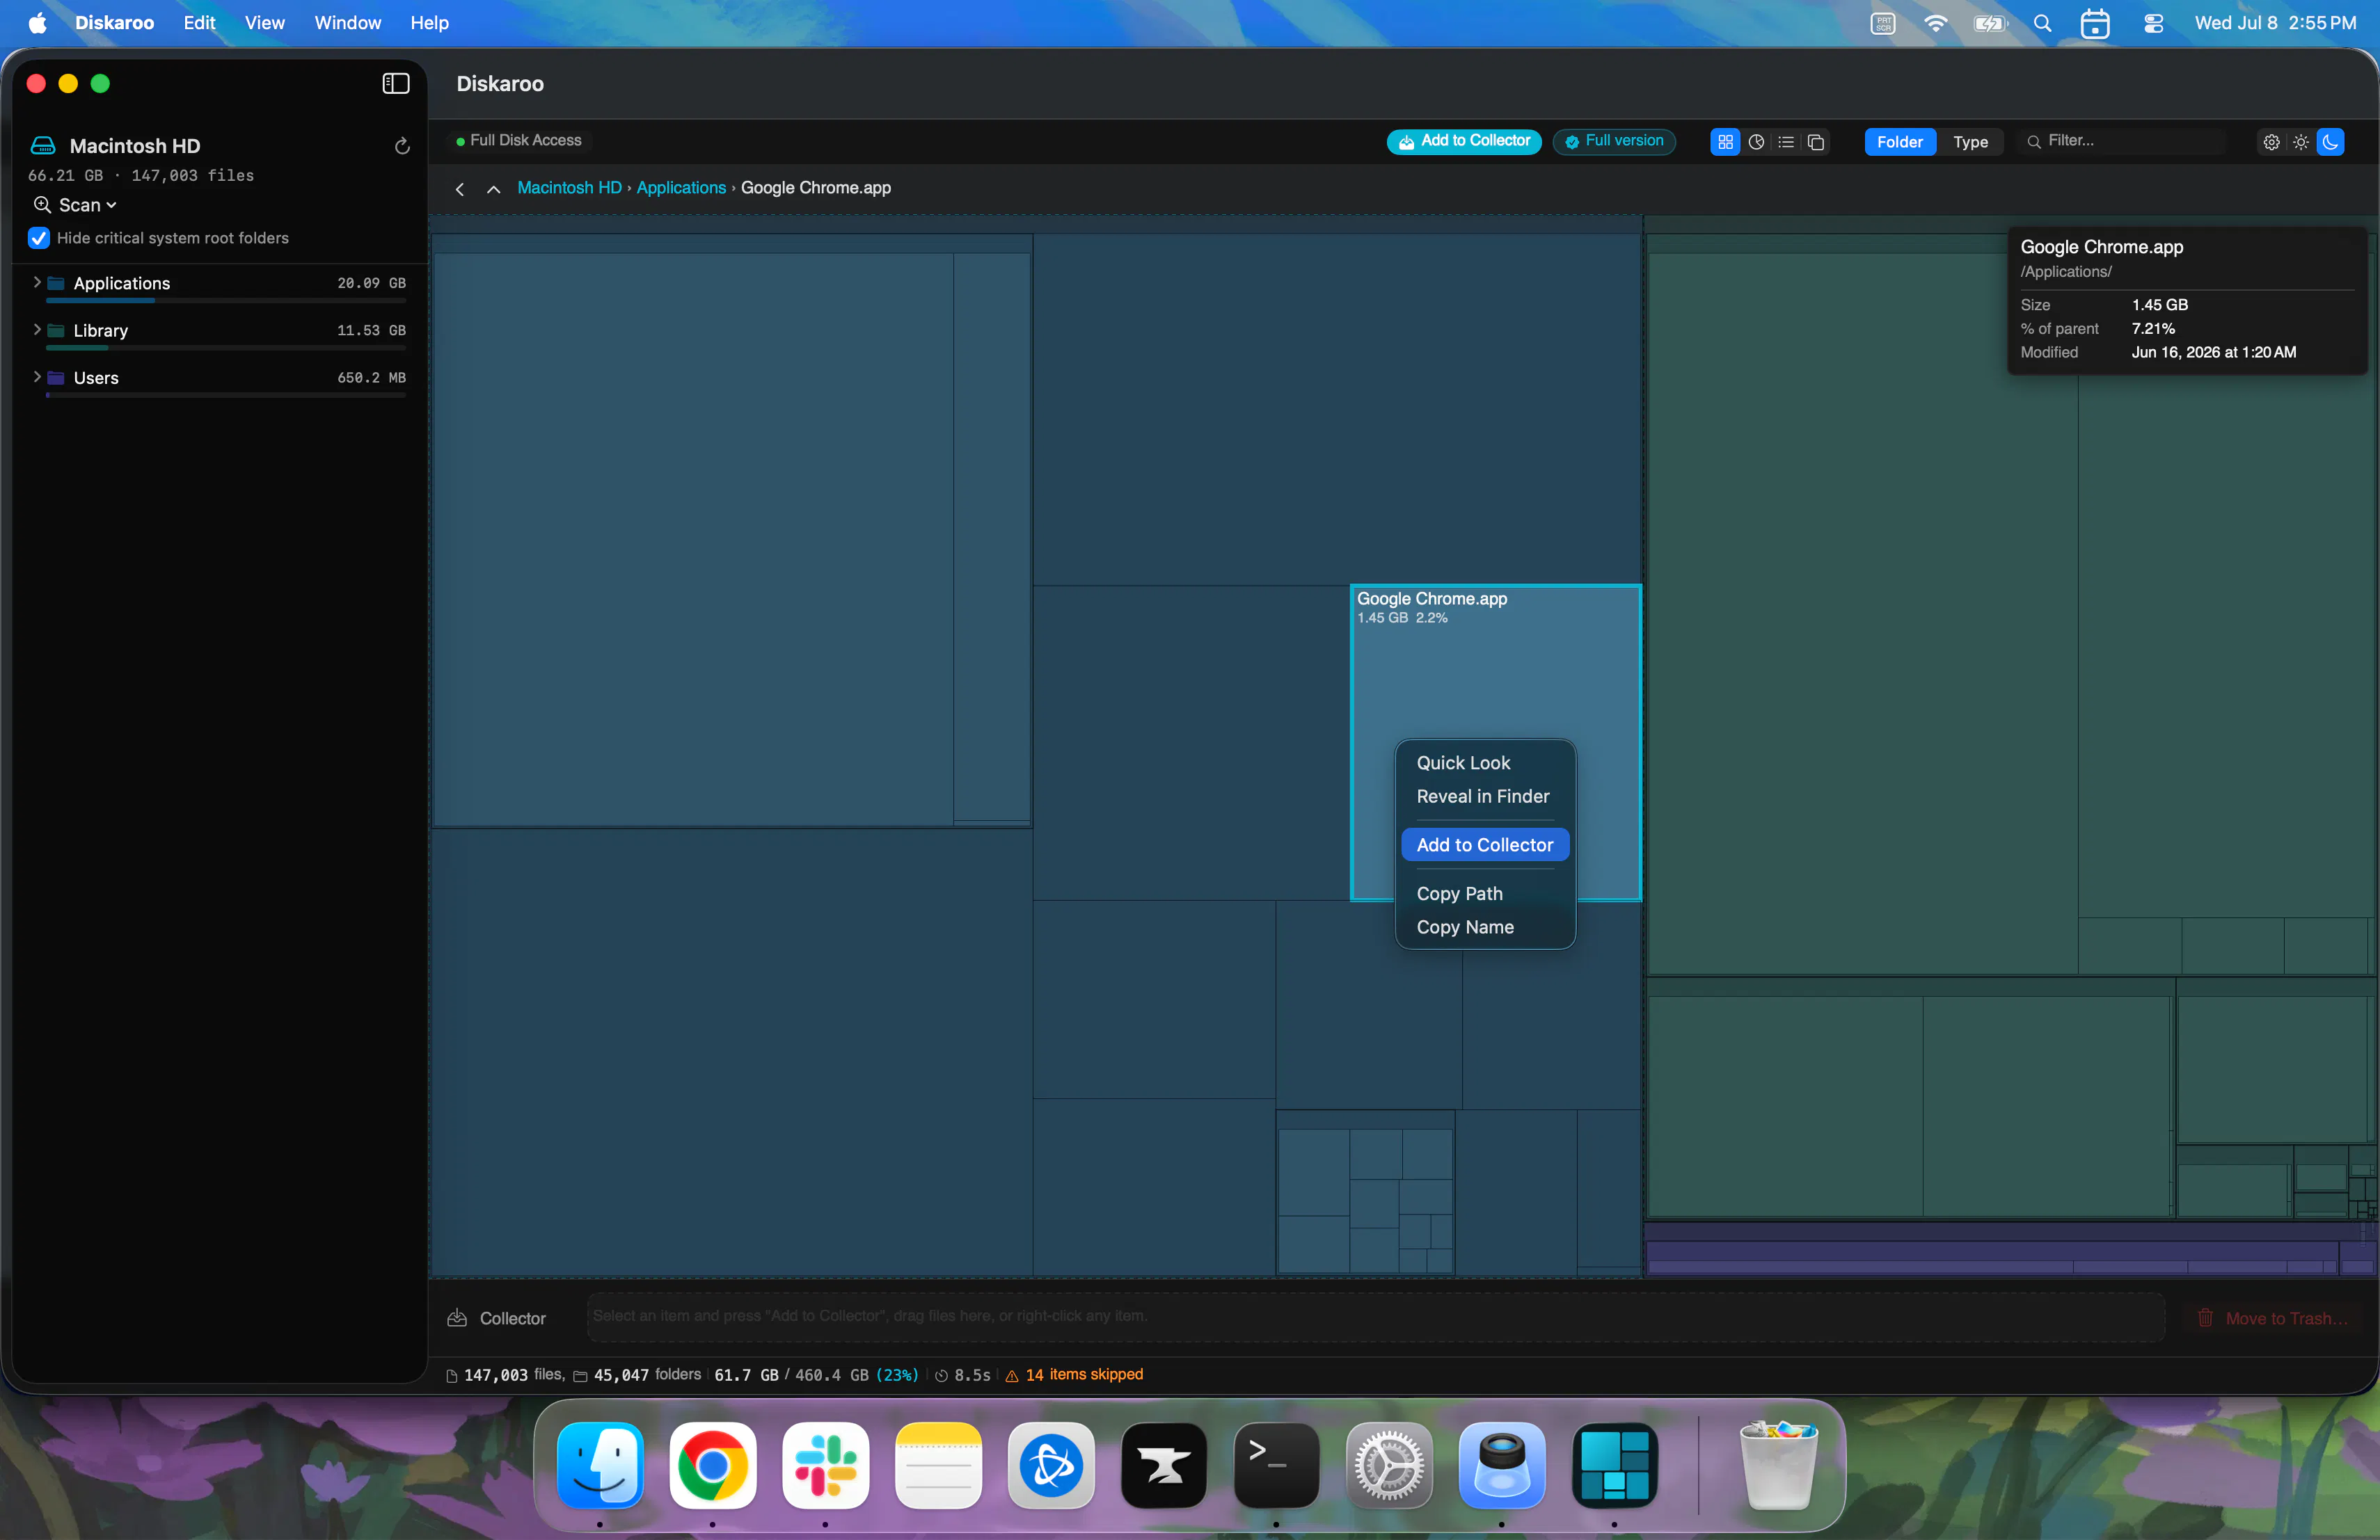Uncheck Hide critical system root folders

[x=39, y=238]
